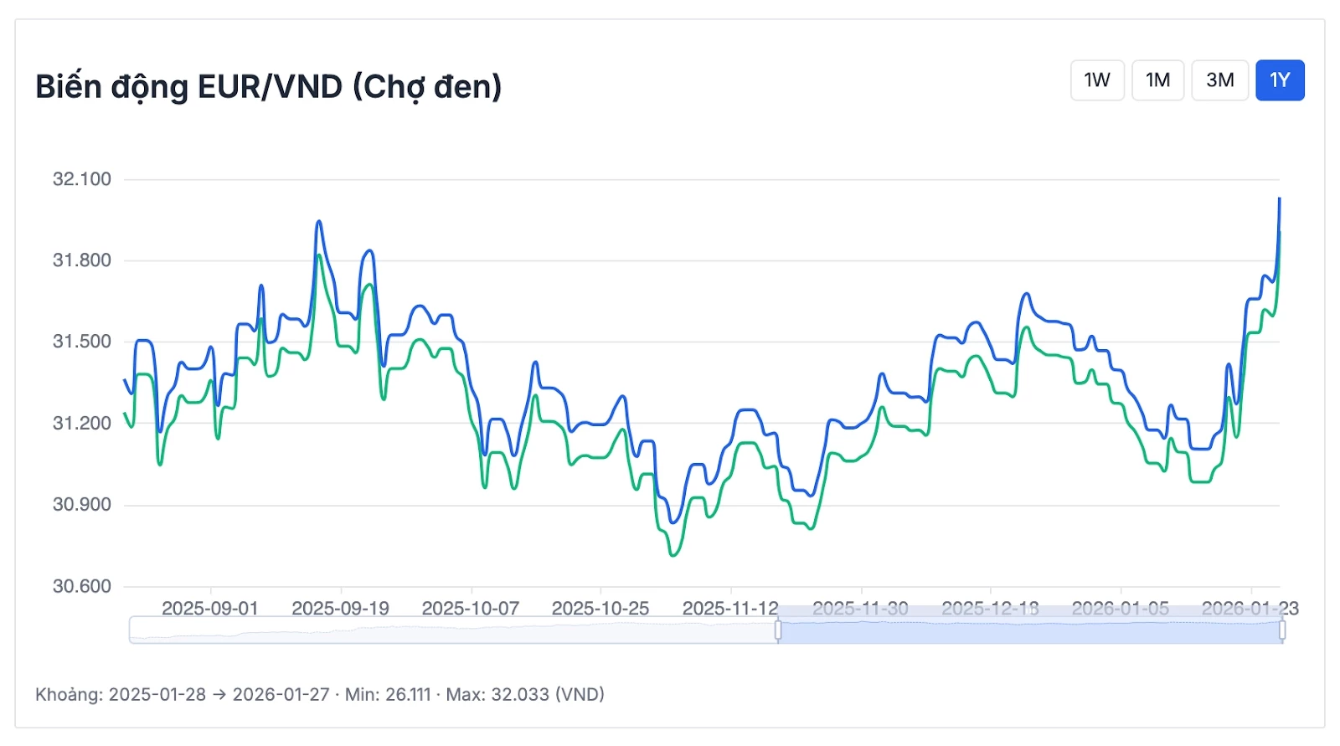Image resolution: width=1340 pixels, height=746 pixels.
Task: Click the left handle of range slider
Action: click(778, 630)
